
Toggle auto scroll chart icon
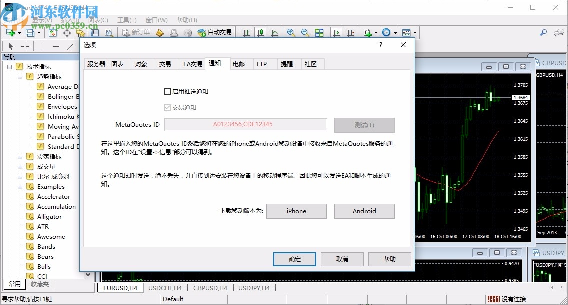point(336,33)
